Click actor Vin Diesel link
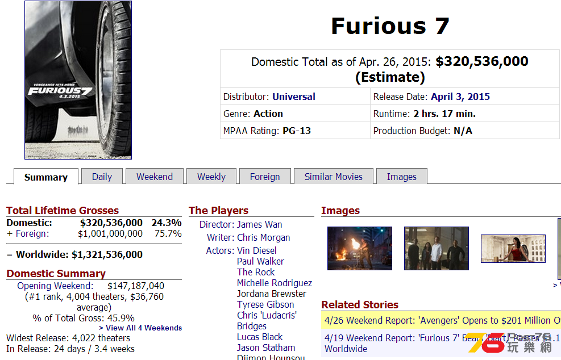This screenshot has height=360, width=561. 256,250
